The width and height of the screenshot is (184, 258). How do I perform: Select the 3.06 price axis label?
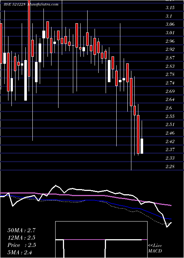[x=170, y=24]
